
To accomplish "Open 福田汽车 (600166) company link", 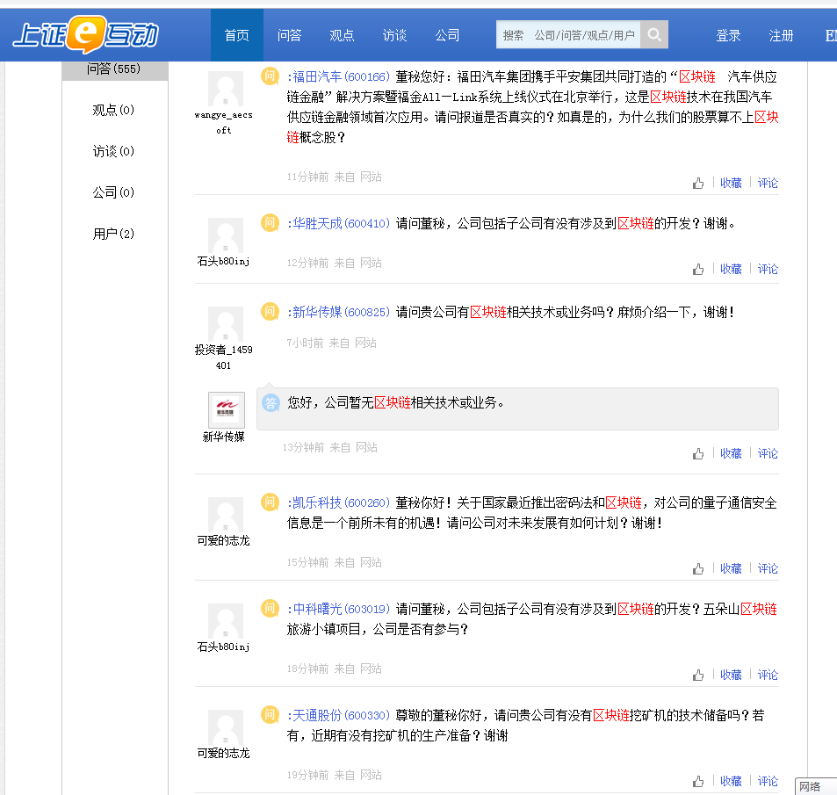I will (x=341, y=77).
